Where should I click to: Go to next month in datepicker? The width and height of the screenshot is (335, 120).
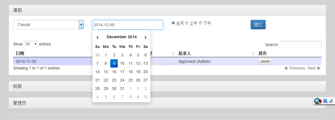click(145, 37)
